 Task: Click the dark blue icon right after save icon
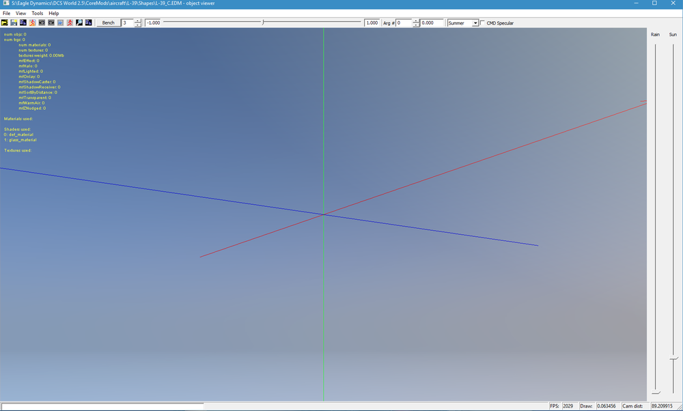click(23, 23)
